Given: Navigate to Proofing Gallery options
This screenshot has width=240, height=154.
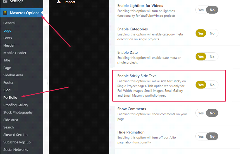Looking at the screenshot, I should click(x=16, y=105).
